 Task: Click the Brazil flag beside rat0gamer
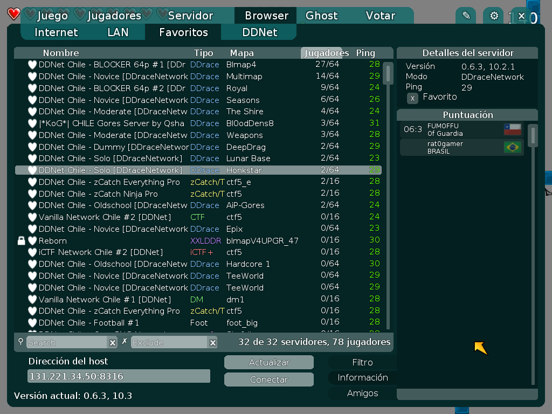tap(512, 147)
